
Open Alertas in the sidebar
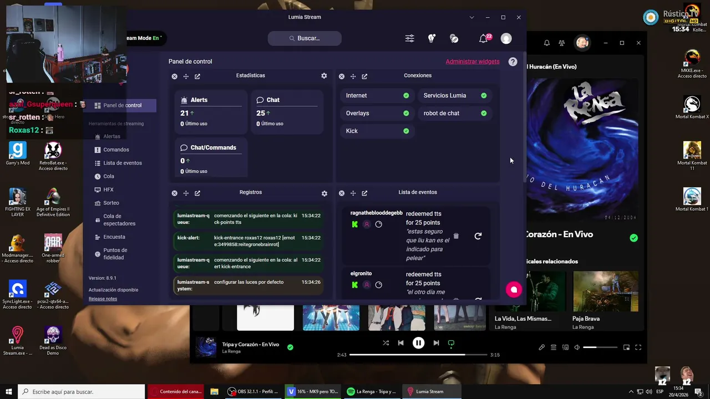111,136
